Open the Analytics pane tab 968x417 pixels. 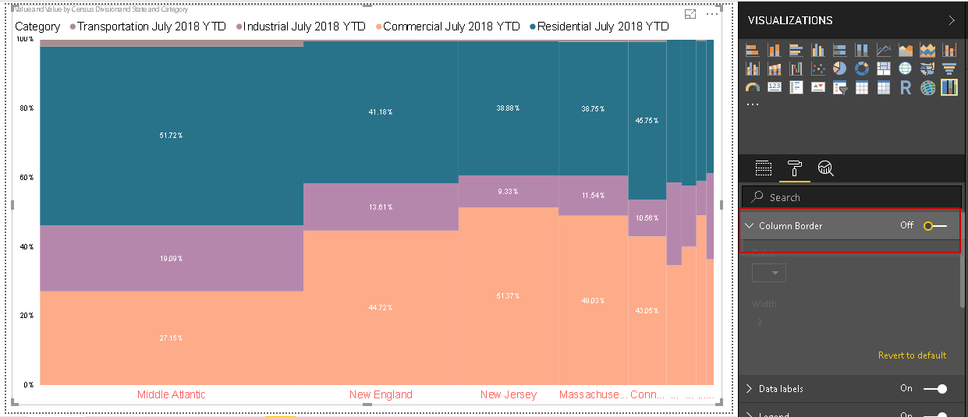825,168
